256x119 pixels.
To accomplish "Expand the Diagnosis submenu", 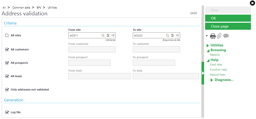I will (x=222, y=80).
